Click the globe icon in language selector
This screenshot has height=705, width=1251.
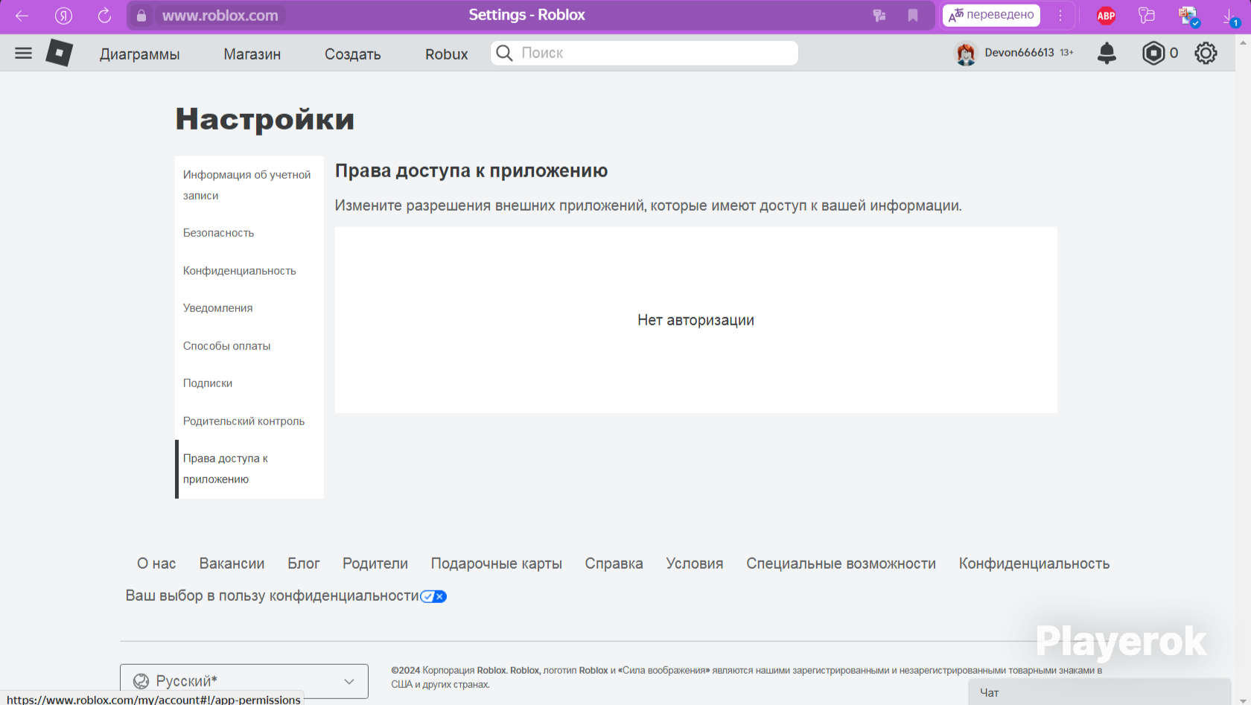[141, 681]
